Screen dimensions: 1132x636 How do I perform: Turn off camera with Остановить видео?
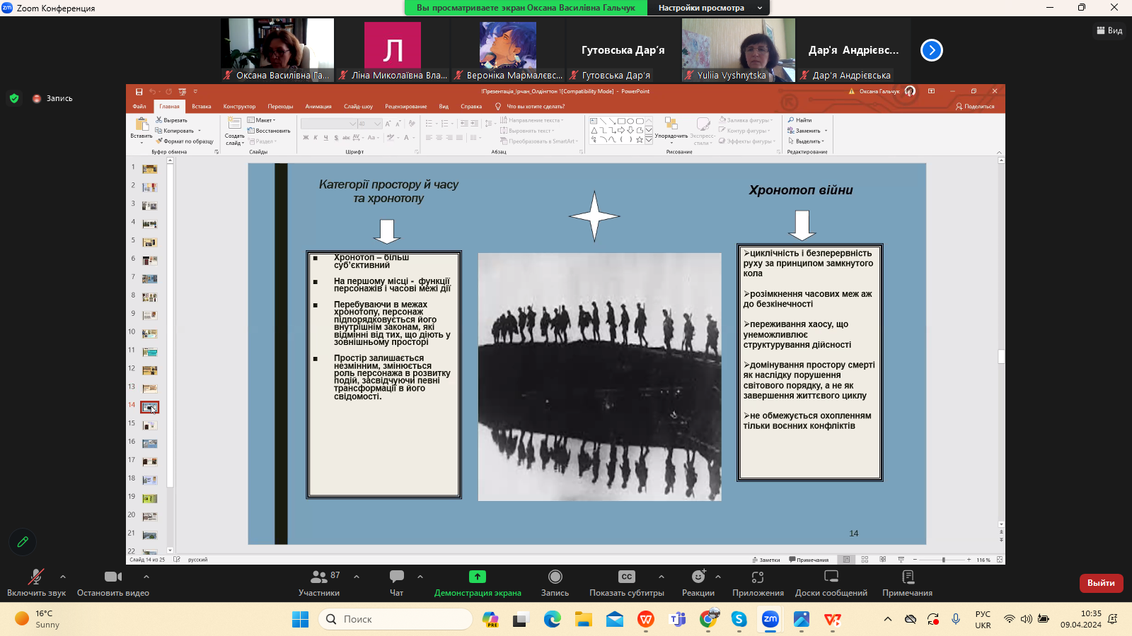coord(112,577)
